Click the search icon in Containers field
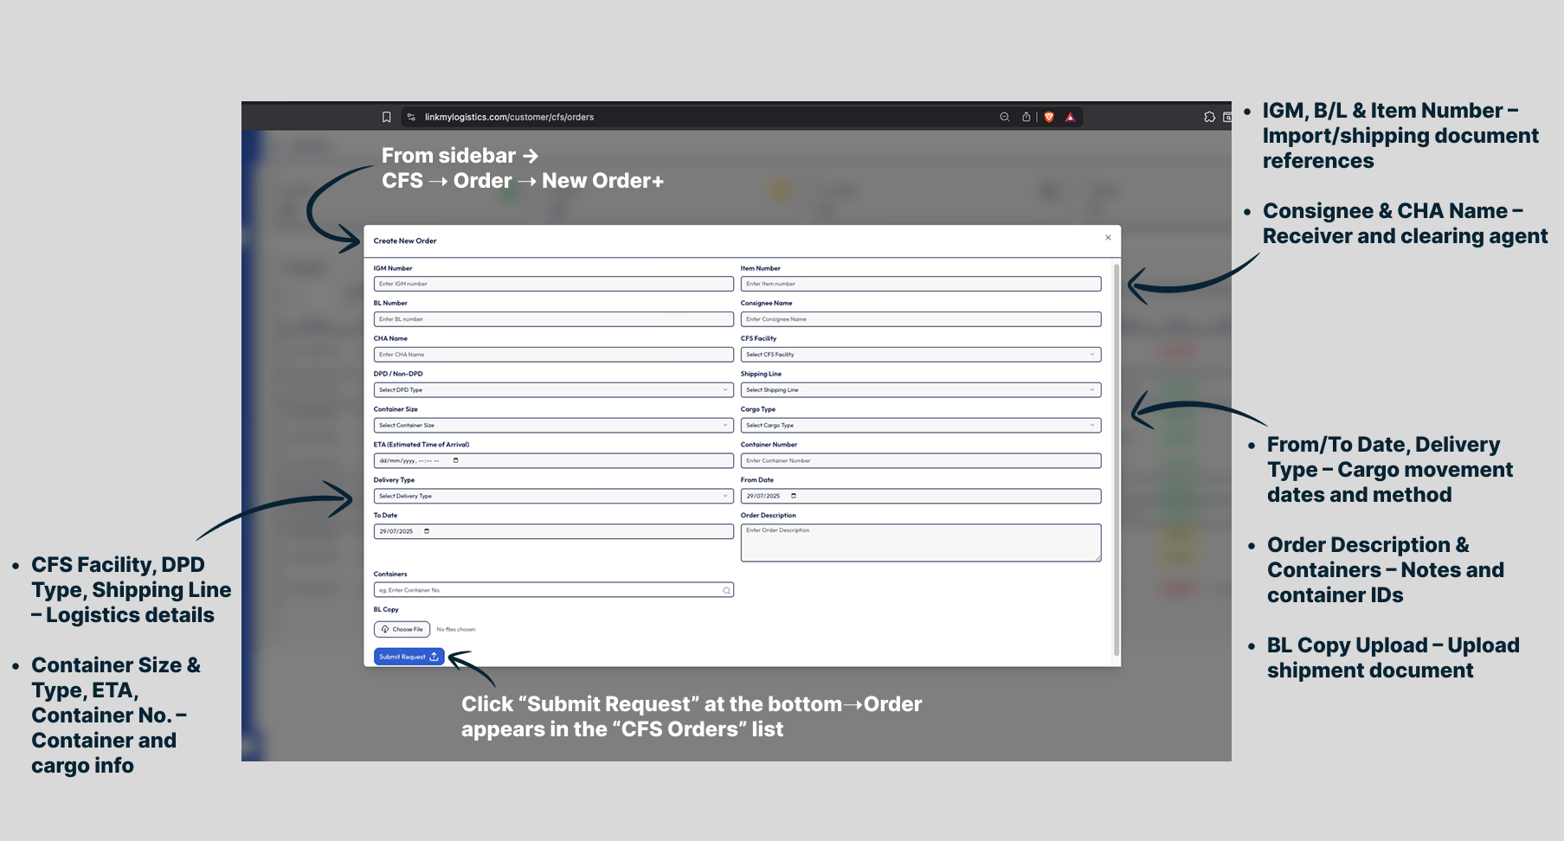The image size is (1564, 841). click(x=726, y=590)
